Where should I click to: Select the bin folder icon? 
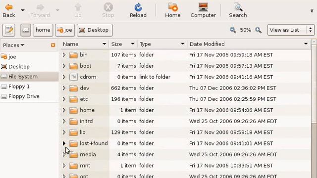coord(73,55)
